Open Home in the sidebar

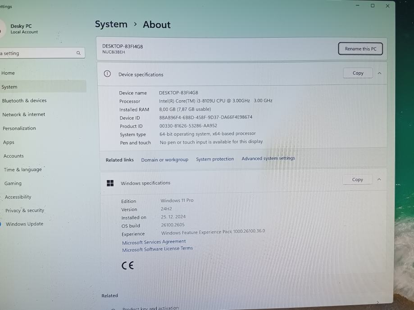point(8,73)
